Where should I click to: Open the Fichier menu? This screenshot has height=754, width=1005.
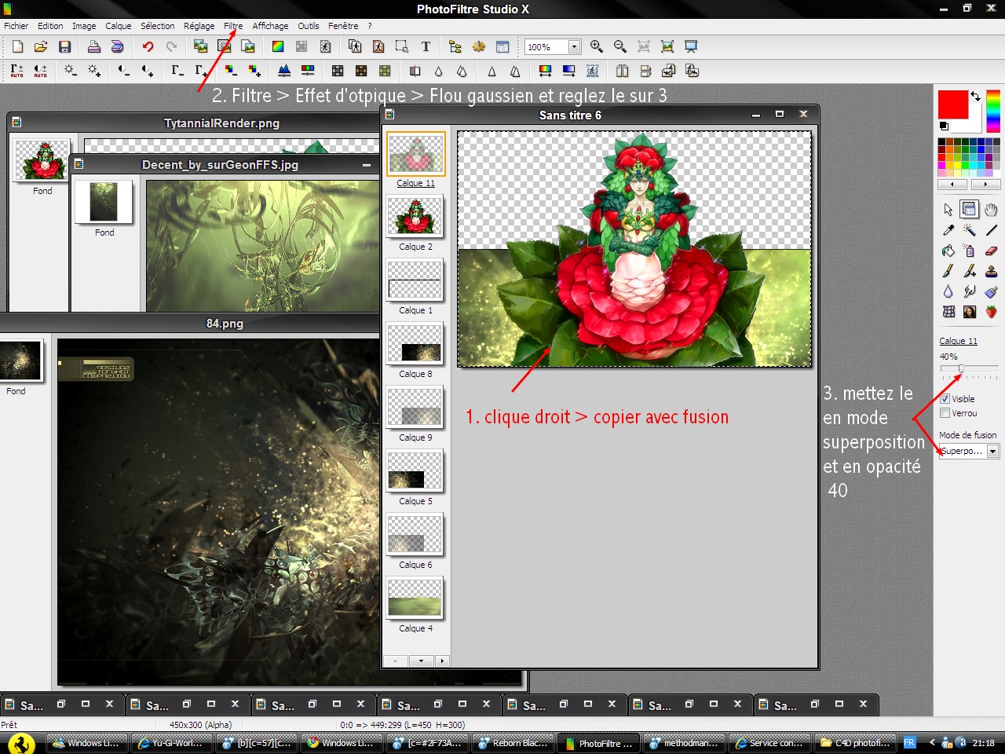pyautogui.click(x=16, y=26)
